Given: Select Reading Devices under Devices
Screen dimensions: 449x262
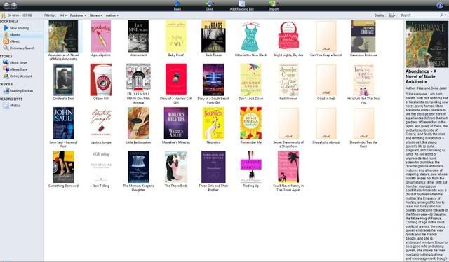Looking at the screenshot, I should point(18,90).
